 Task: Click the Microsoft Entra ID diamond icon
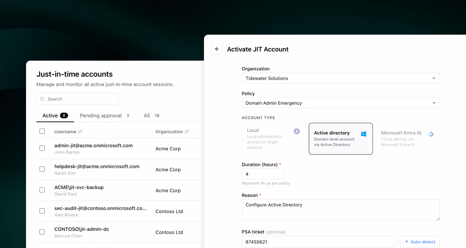pos(431,134)
